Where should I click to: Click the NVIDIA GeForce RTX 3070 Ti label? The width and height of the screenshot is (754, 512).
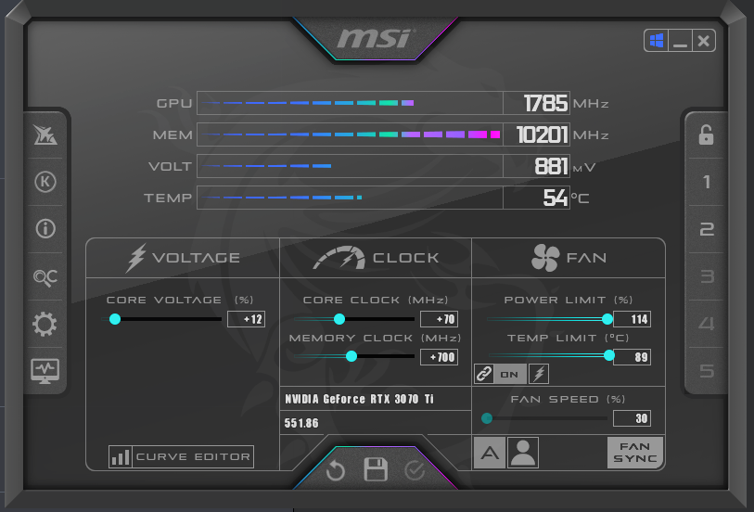click(359, 399)
